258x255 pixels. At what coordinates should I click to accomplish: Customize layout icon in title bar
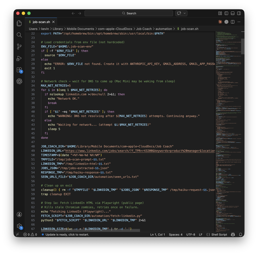click(220, 13)
